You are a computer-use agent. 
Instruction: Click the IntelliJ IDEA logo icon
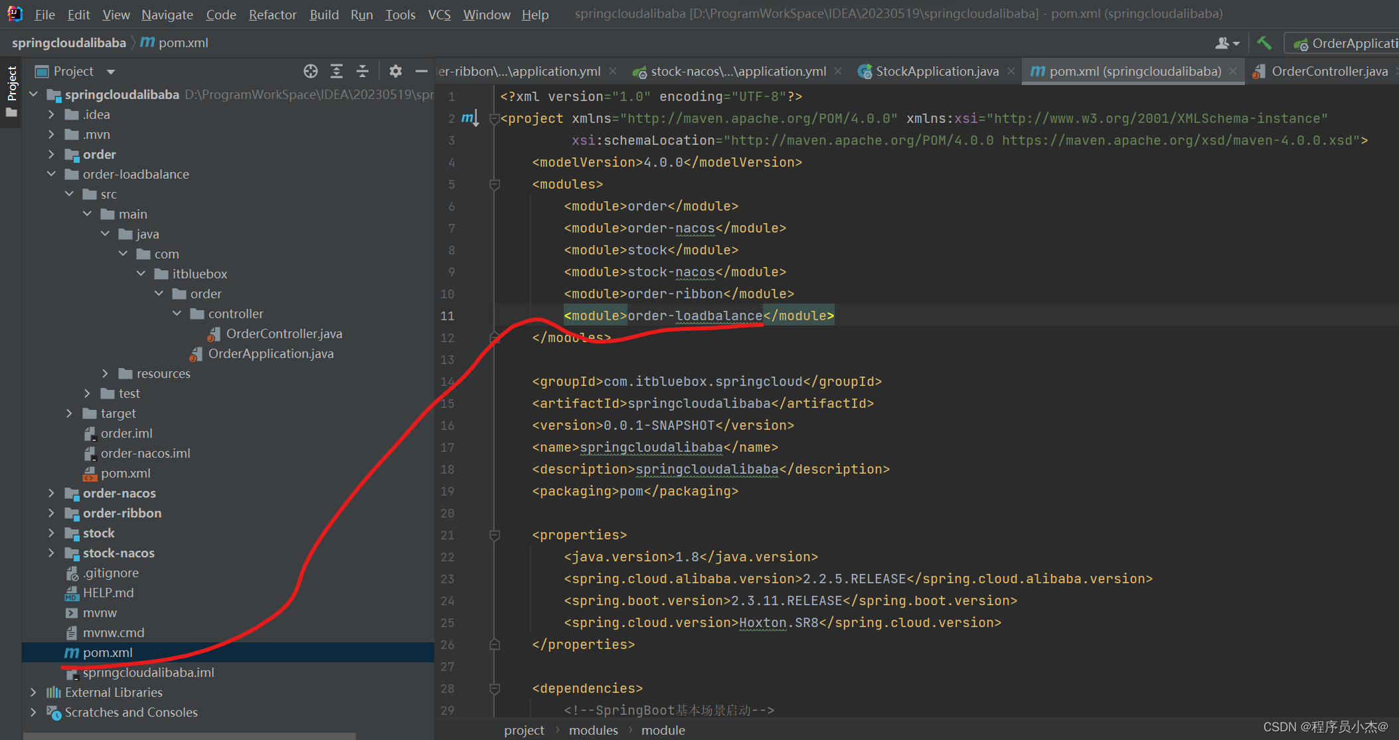(x=15, y=13)
